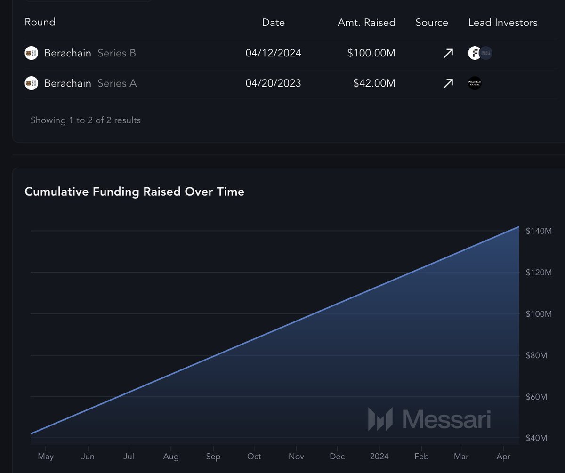Image resolution: width=565 pixels, height=473 pixels.
Task: Click $40M y-axis label
Action: pos(536,438)
